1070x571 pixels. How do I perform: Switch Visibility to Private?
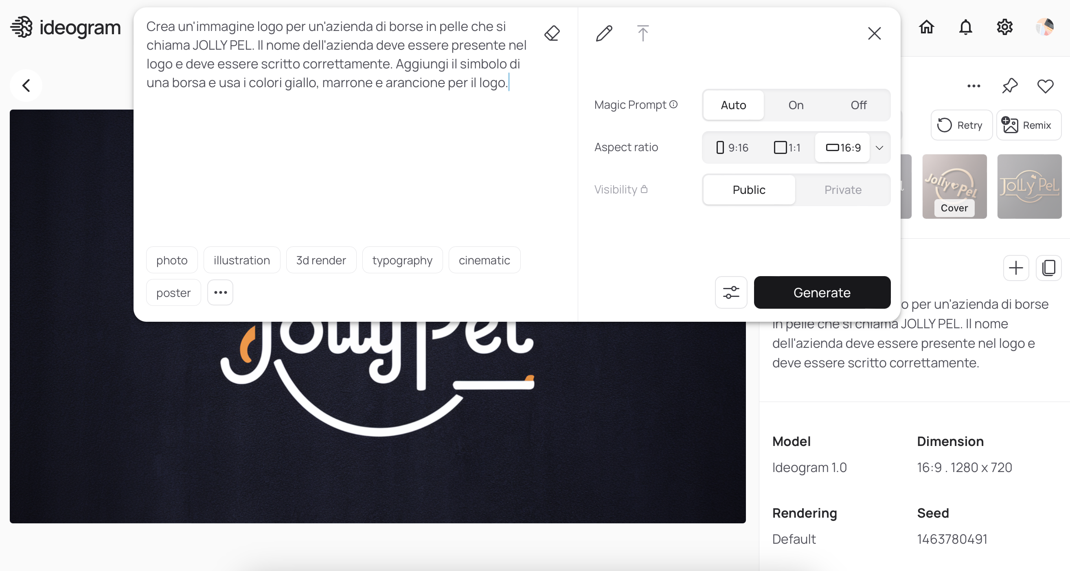pyautogui.click(x=843, y=190)
